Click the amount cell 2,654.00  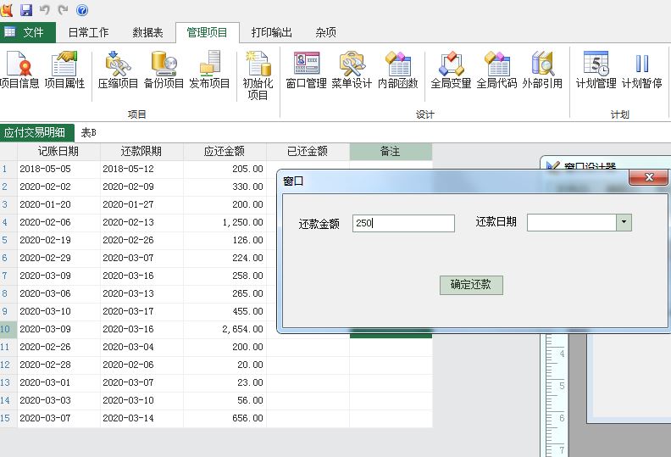[x=225, y=329]
